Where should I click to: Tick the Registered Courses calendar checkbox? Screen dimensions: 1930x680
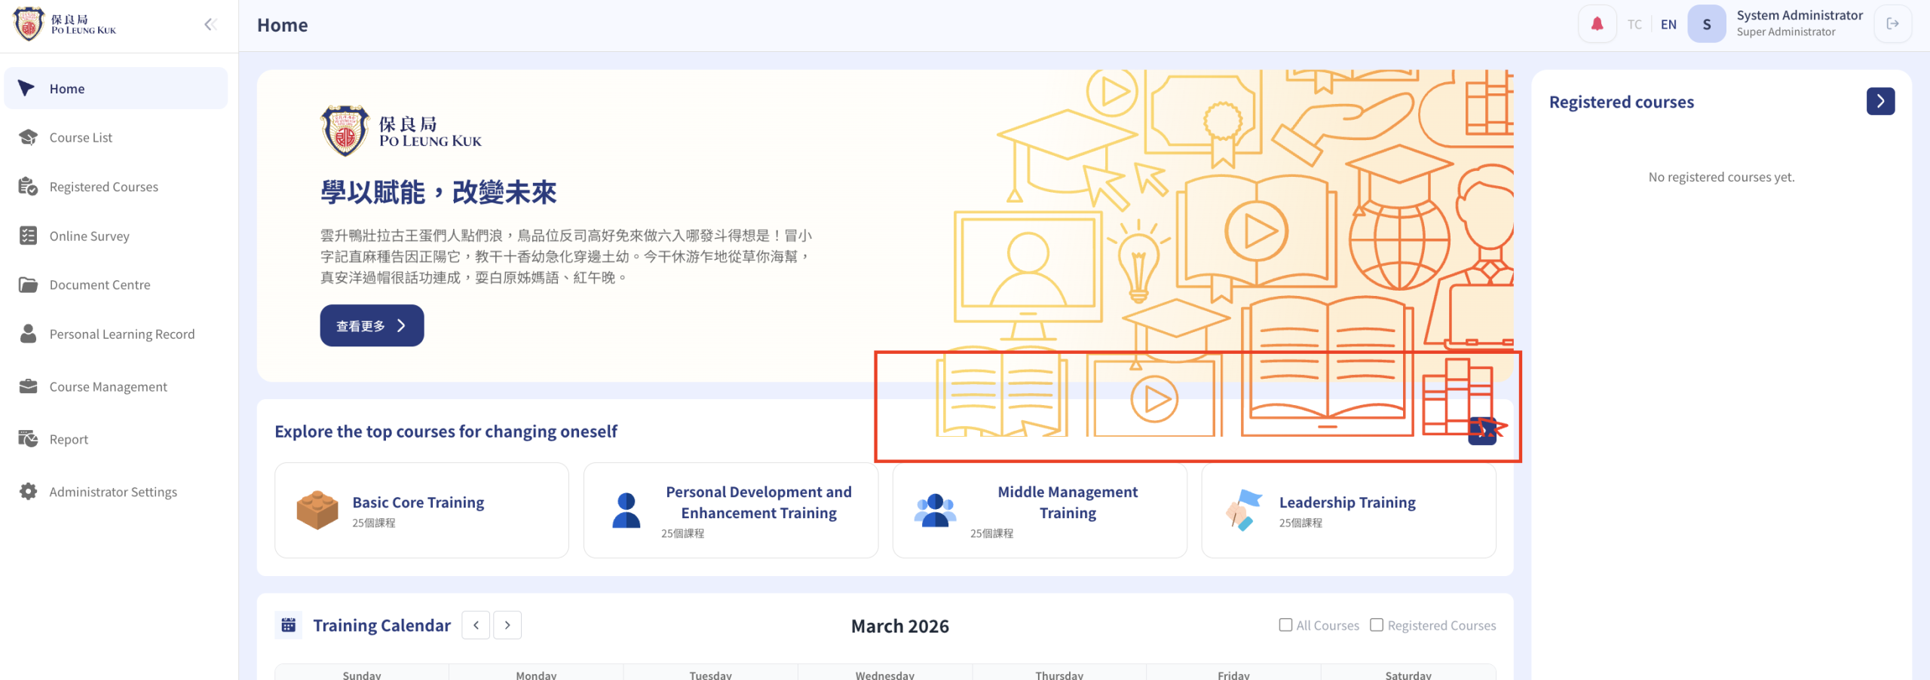click(1377, 625)
